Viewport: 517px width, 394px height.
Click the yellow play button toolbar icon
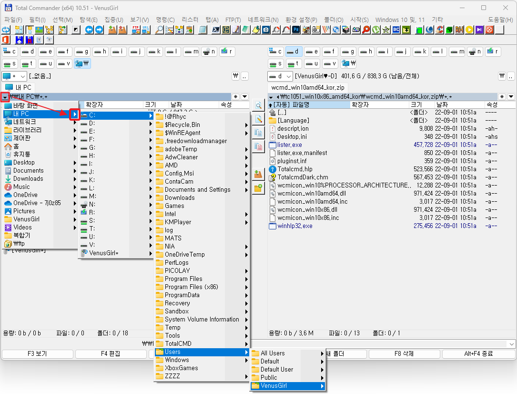[x=469, y=30]
